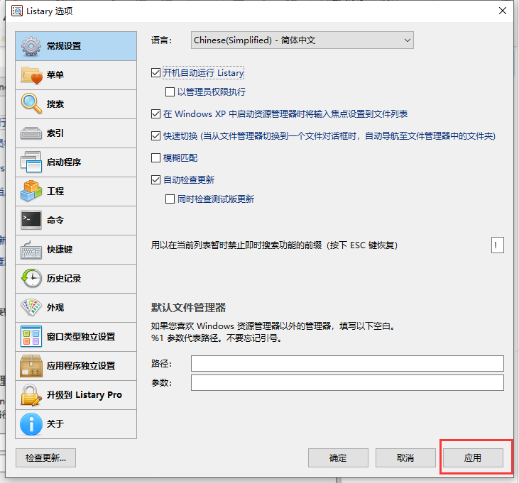Click the folder-heart icon for 菜单
The width and height of the screenshot is (519, 483).
(31, 75)
